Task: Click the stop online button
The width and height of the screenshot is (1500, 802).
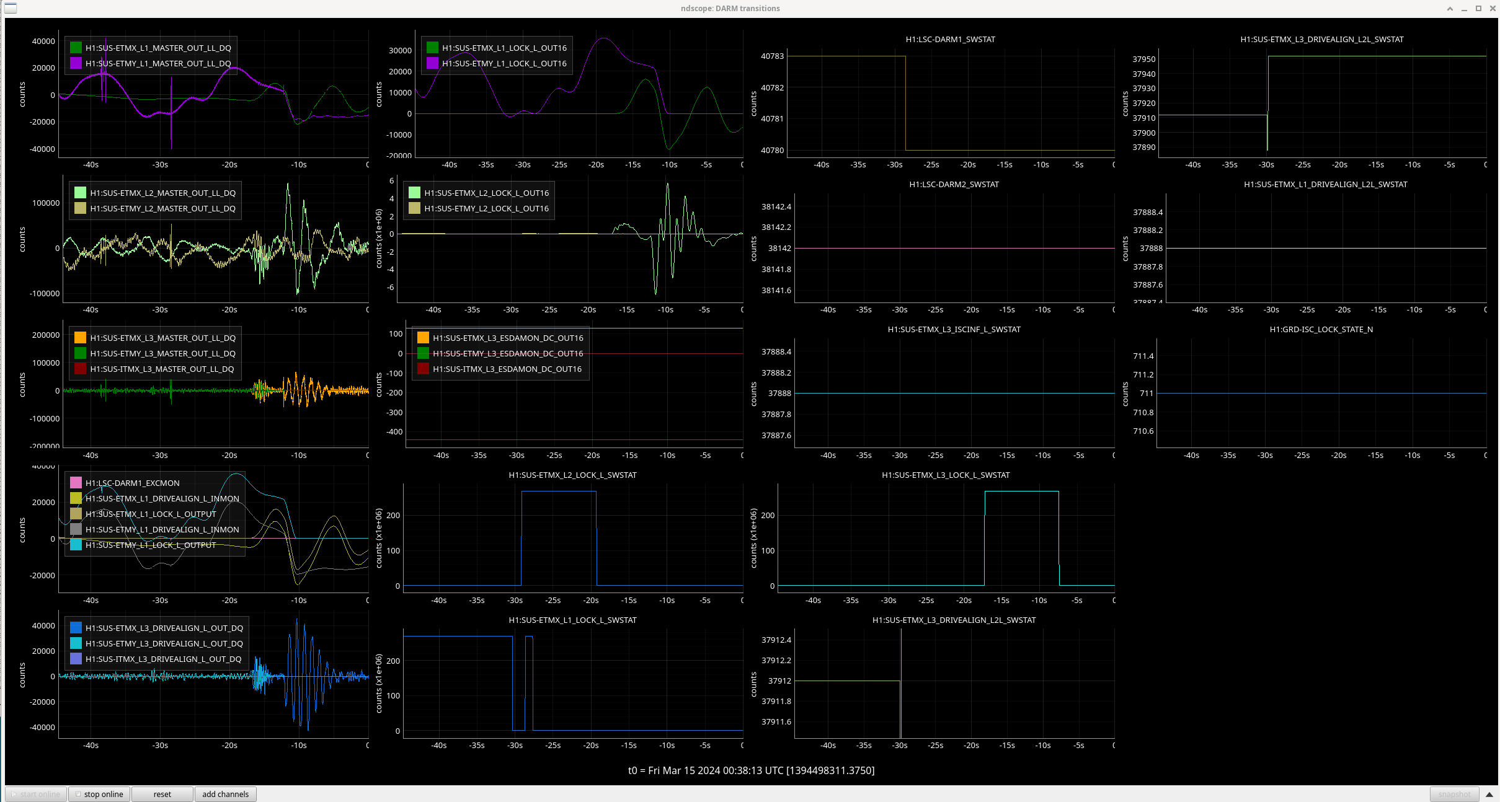Action: coord(99,794)
